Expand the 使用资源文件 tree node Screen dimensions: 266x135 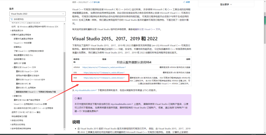click(x=11, y=31)
